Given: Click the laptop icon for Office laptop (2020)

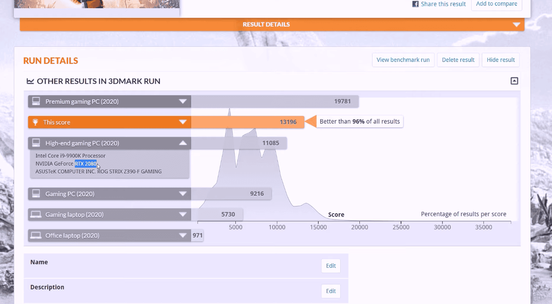Looking at the screenshot, I should 36,235.
